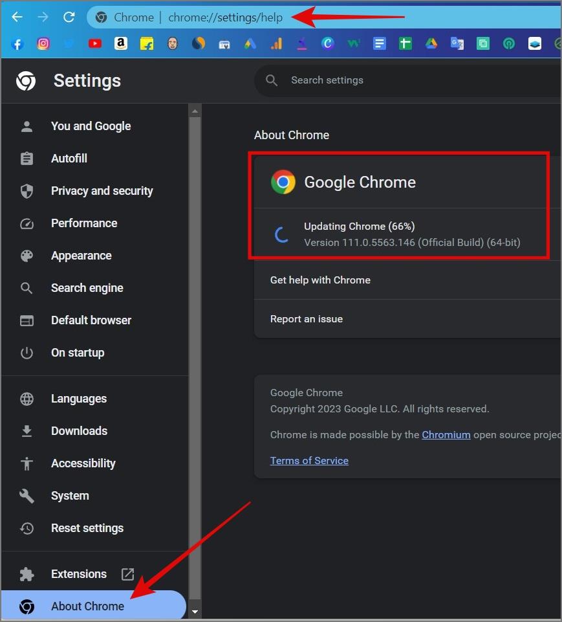Click the Google Chrome logo in About card

283,182
